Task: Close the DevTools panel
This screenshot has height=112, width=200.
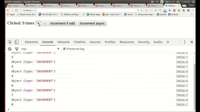Action: pyautogui.click(x=192, y=42)
